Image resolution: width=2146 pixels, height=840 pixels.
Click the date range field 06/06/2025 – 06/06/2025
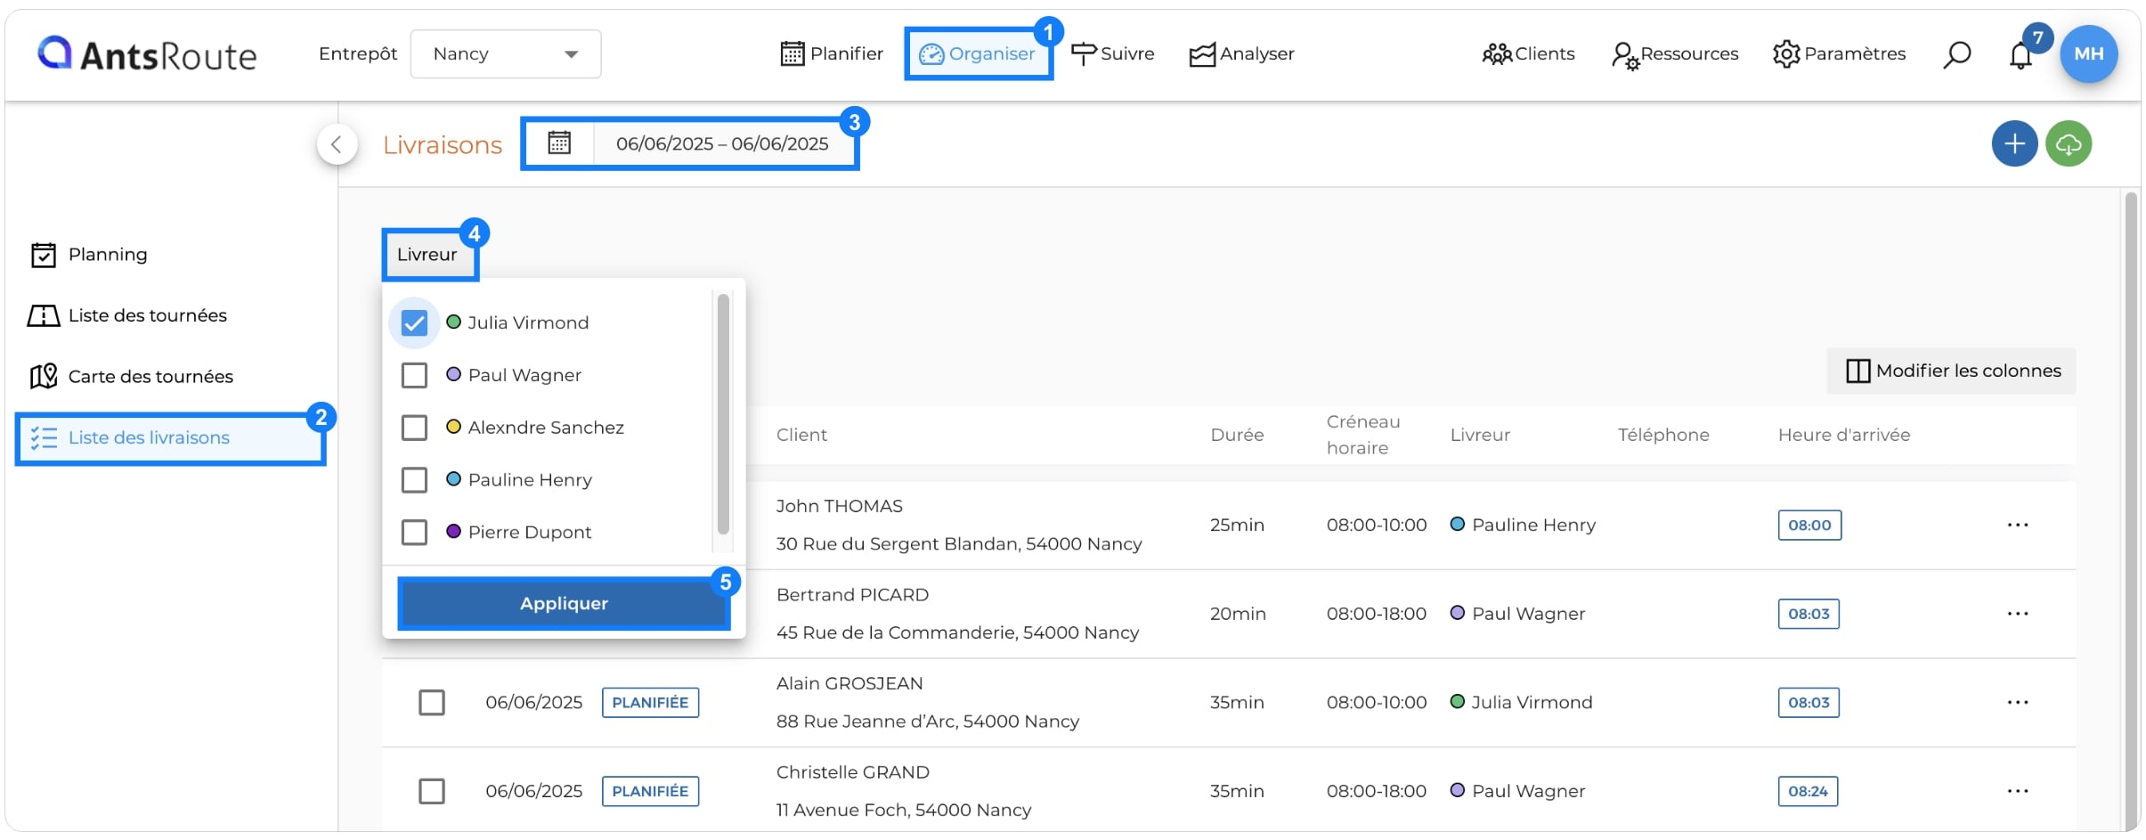[722, 143]
